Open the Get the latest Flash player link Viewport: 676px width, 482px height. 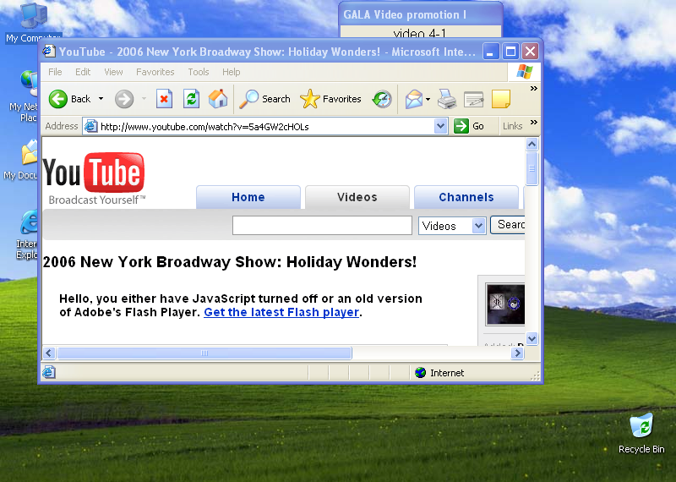tap(281, 312)
